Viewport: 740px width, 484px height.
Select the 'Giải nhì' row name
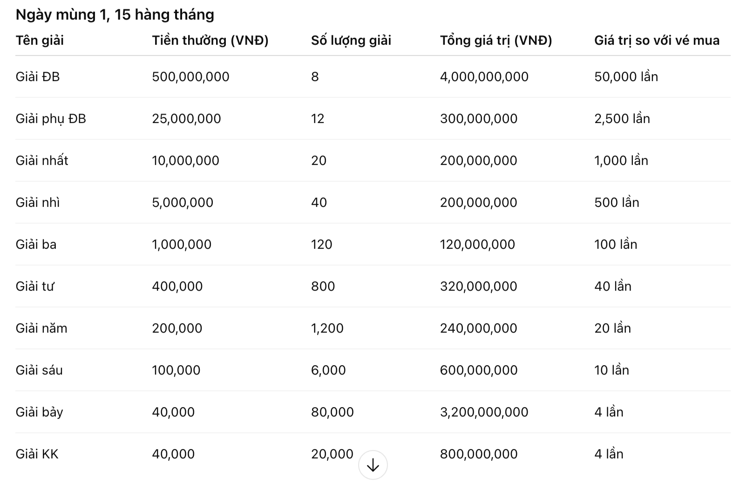(x=38, y=203)
